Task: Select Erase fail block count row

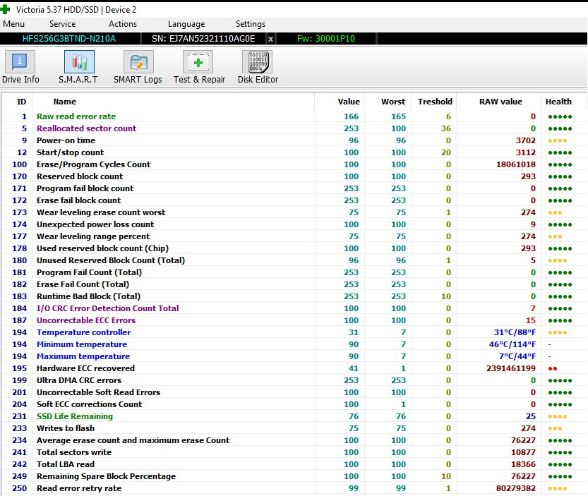Action: [x=294, y=200]
